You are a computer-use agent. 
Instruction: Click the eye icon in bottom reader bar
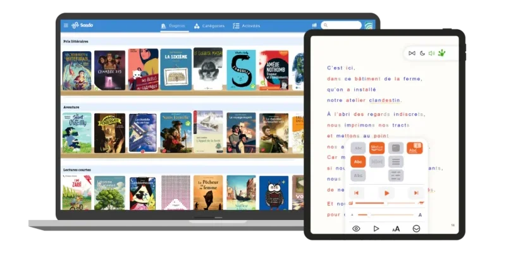click(356, 228)
